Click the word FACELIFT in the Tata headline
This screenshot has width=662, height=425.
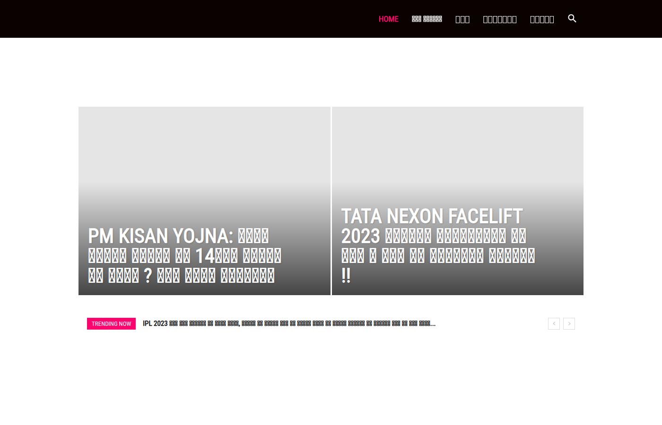[485, 216]
